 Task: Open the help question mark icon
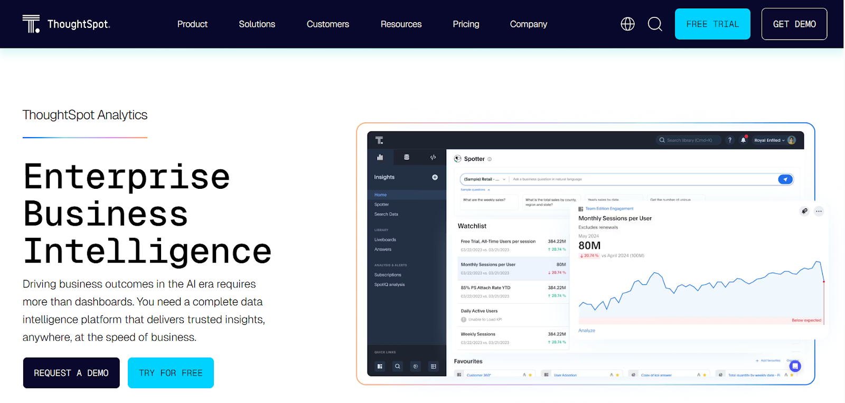[x=730, y=140]
